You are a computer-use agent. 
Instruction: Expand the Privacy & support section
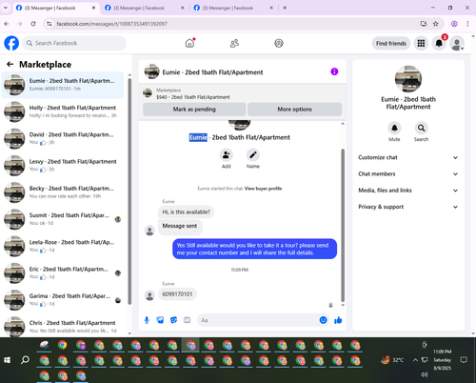pos(408,207)
